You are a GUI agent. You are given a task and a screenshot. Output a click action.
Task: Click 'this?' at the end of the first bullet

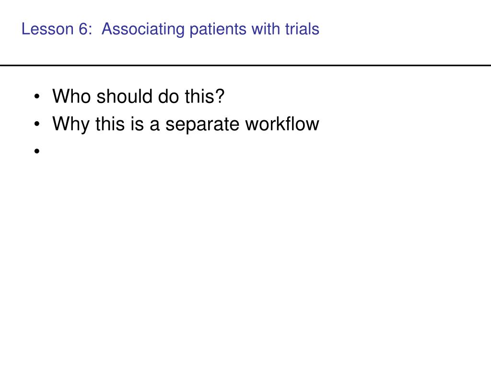[204, 96]
